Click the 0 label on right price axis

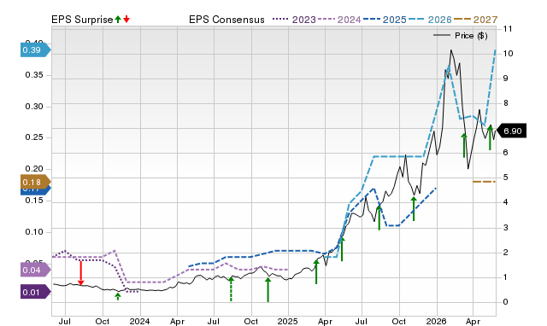505,302
